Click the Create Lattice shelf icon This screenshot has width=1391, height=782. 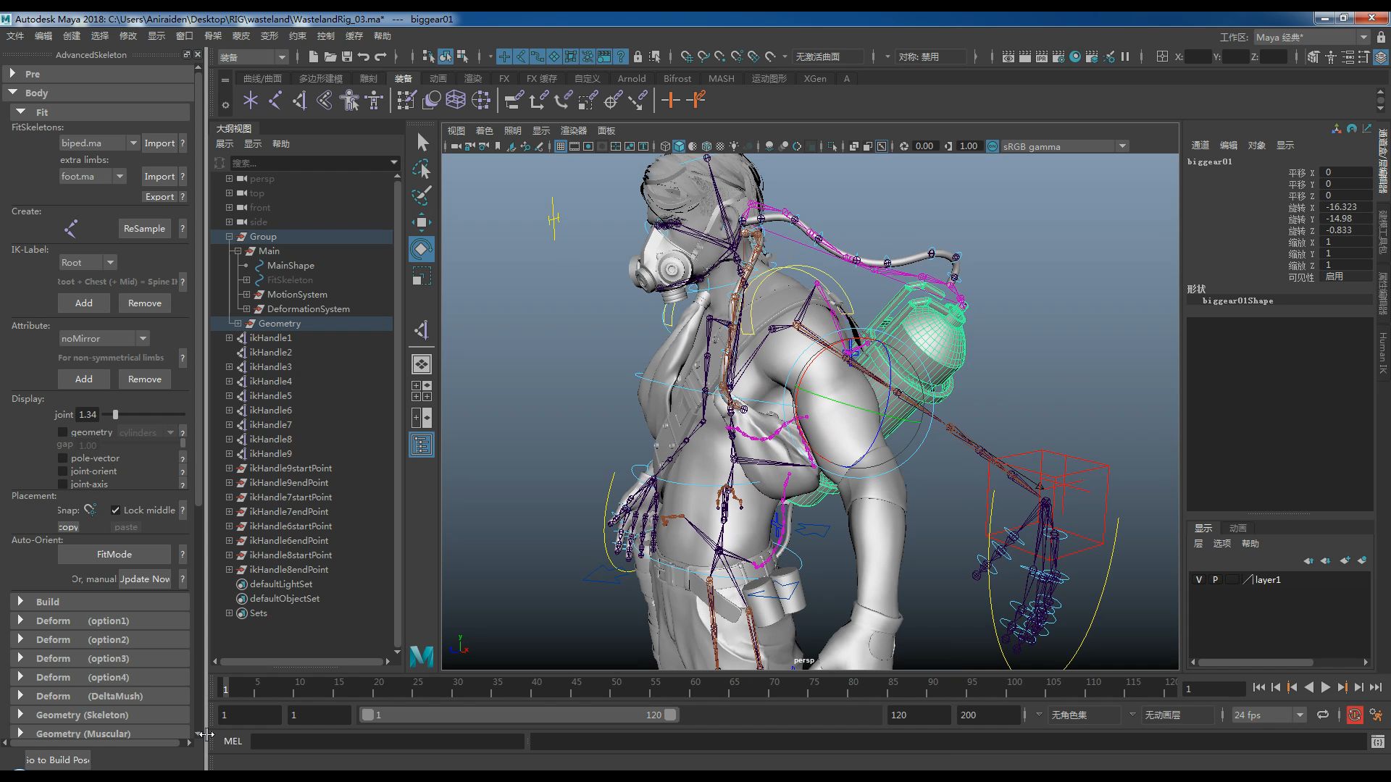coord(456,101)
